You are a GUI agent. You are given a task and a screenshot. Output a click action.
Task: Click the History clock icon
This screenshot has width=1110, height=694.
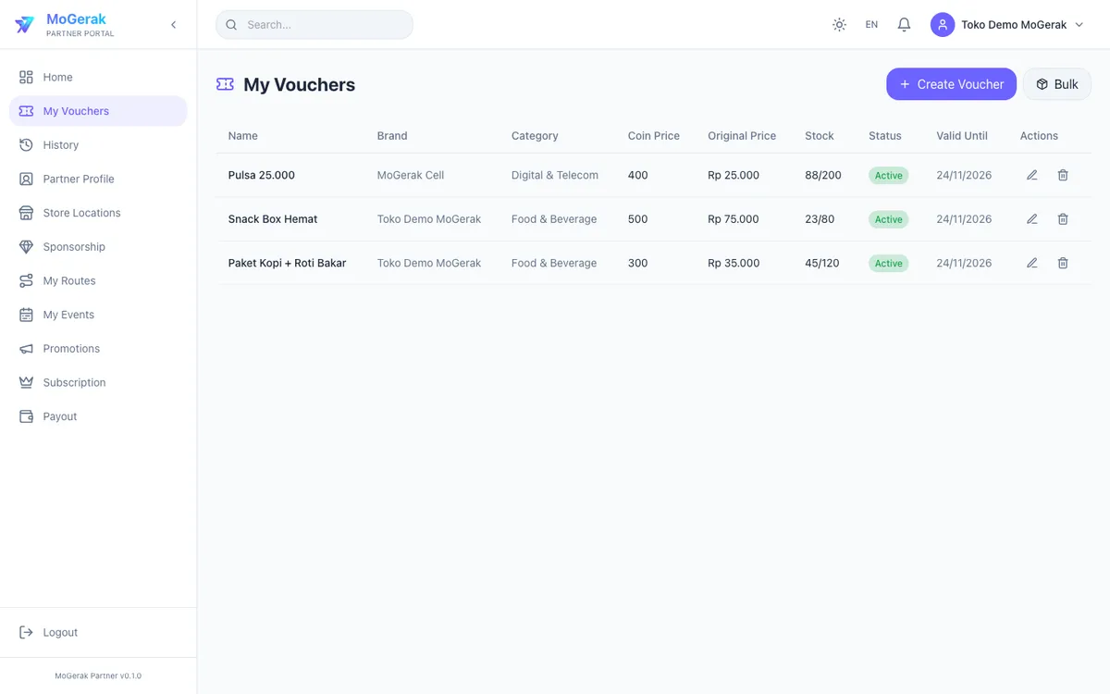pos(26,145)
